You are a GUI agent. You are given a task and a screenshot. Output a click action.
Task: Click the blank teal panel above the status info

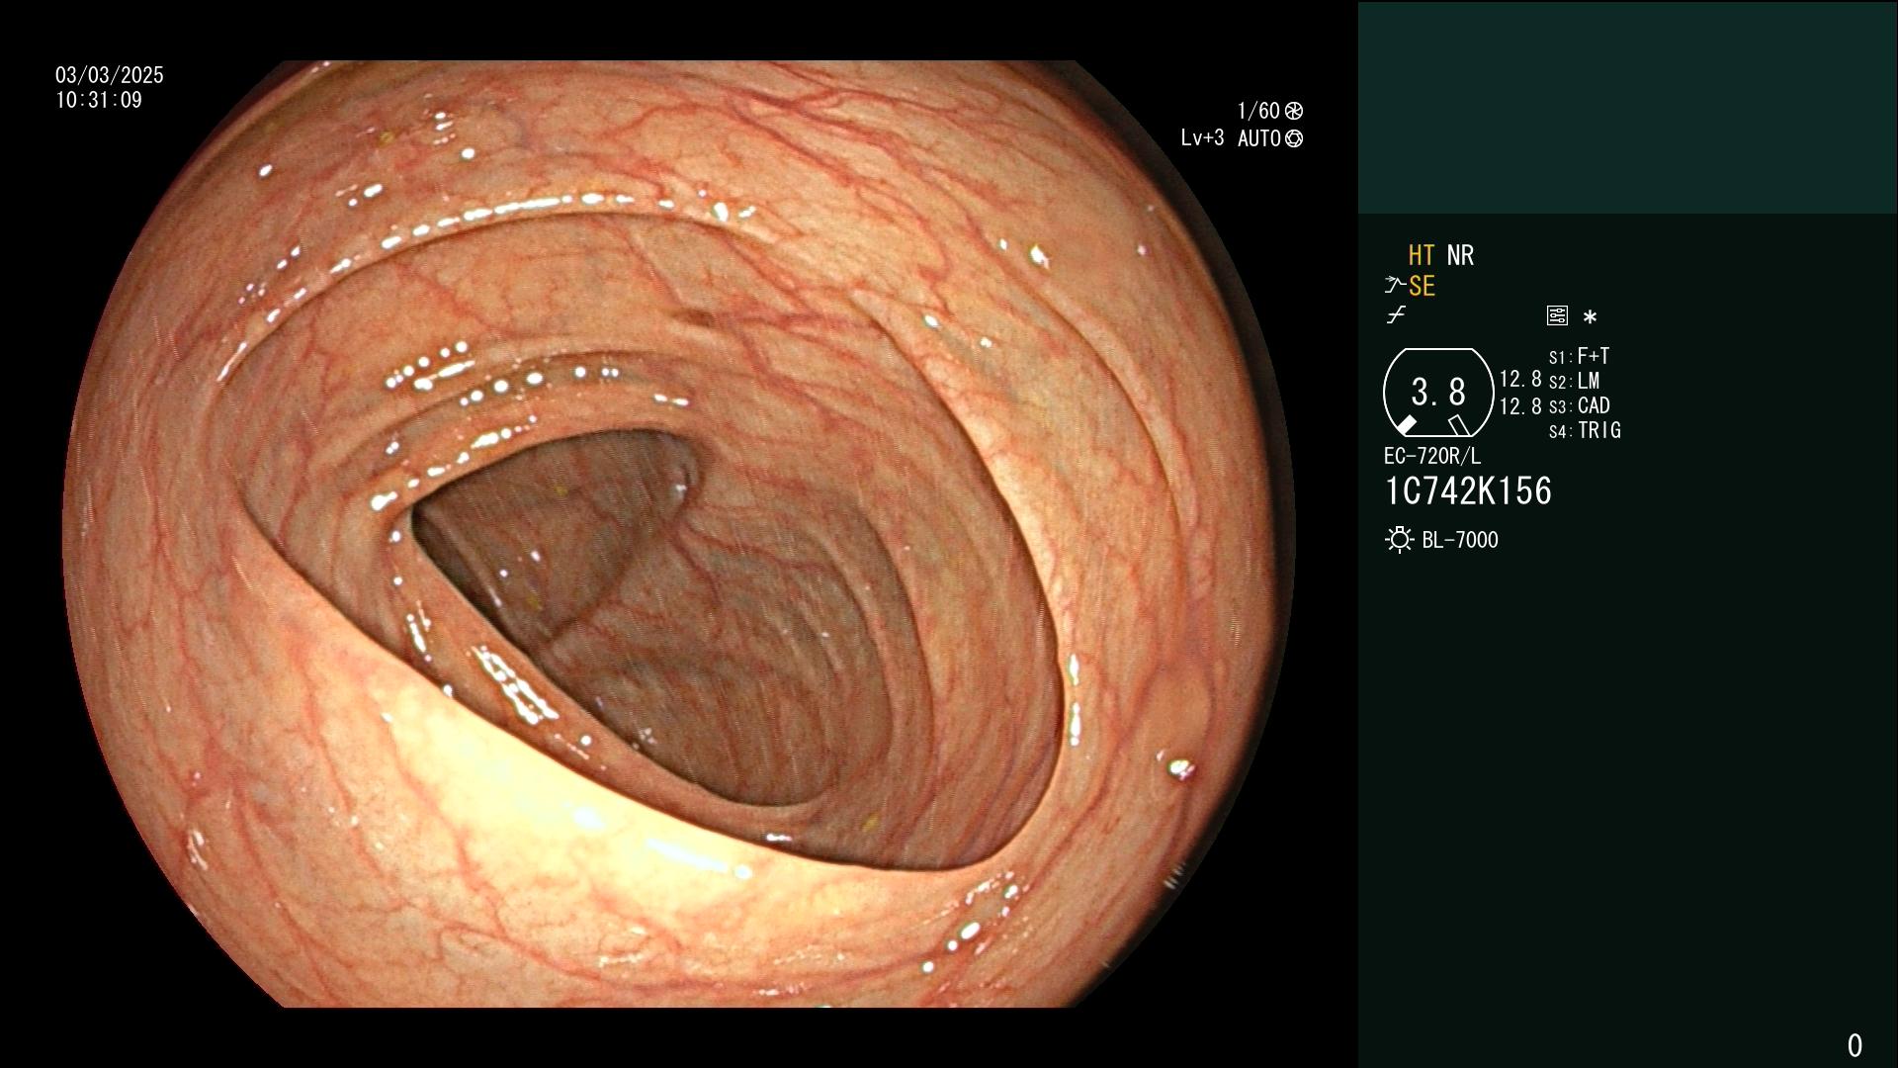point(1627,107)
